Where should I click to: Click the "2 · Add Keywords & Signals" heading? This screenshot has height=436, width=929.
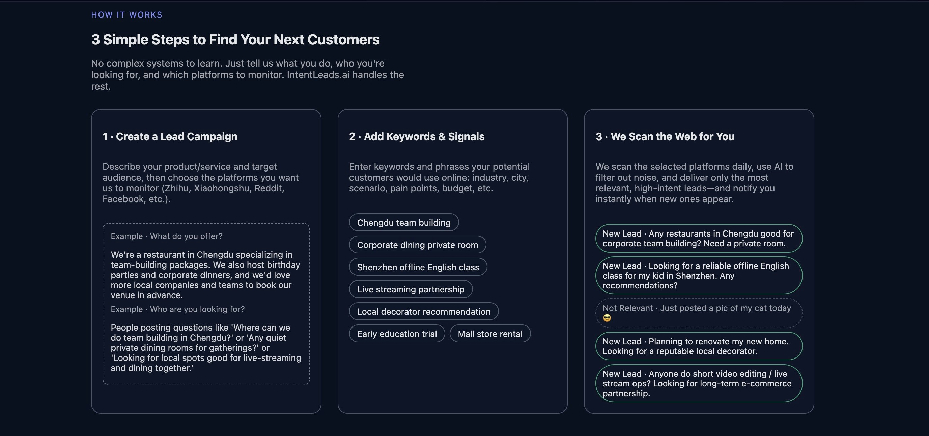tap(417, 136)
